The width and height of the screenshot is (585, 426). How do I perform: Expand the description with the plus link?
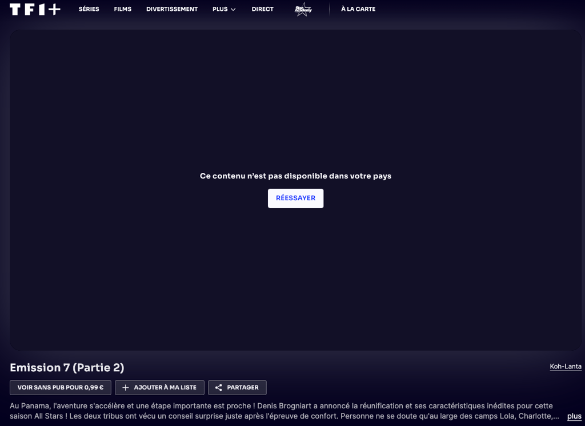574,416
